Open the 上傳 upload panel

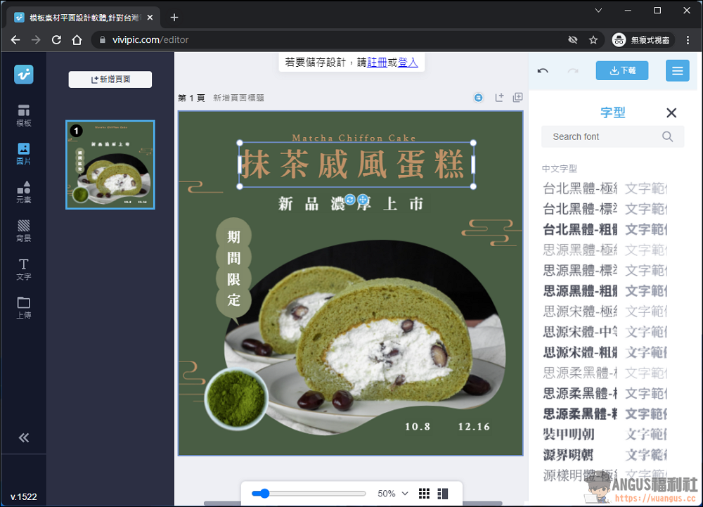[x=24, y=308]
